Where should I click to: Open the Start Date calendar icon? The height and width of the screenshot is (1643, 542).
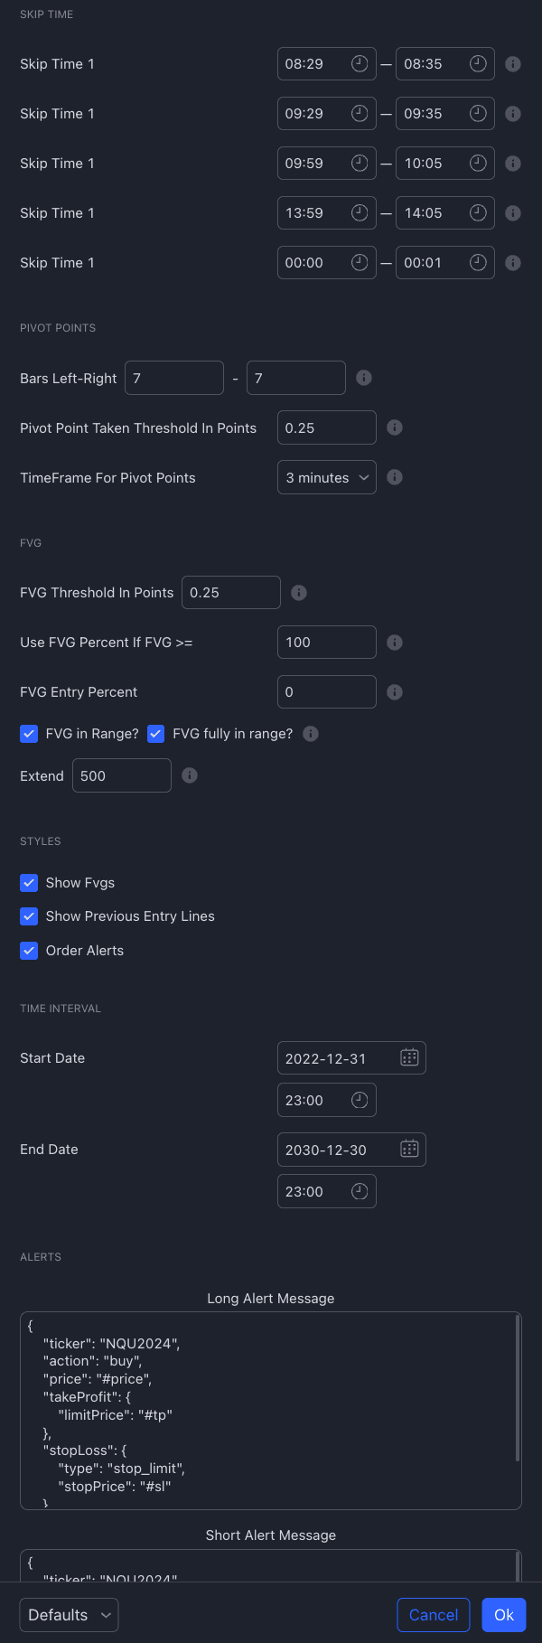pos(409,1057)
